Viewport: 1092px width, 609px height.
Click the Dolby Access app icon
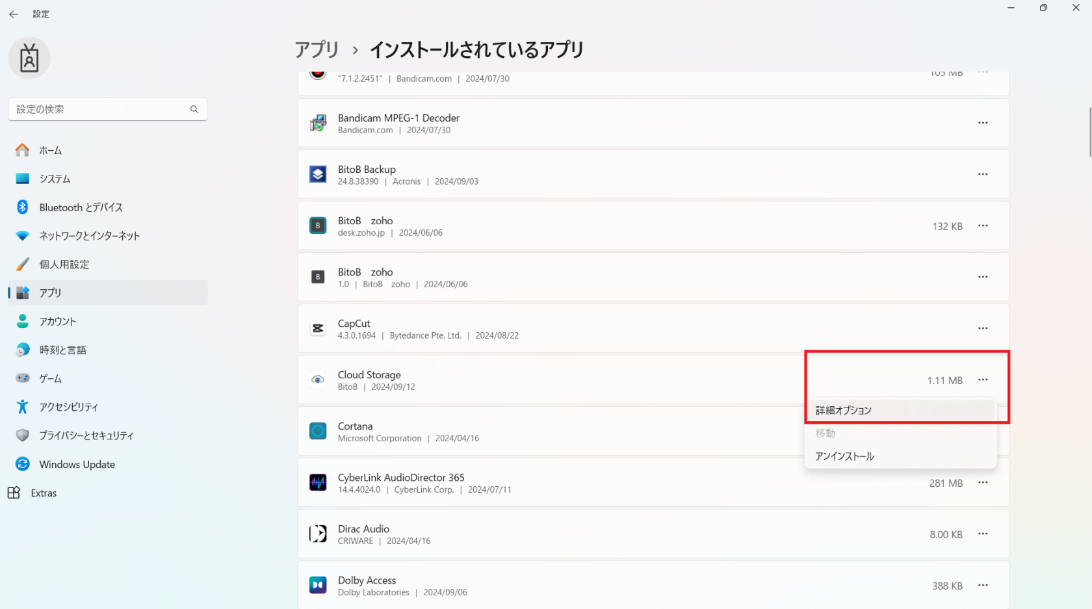[318, 585]
